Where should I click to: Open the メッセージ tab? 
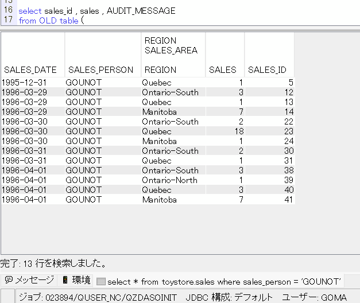(x=29, y=280)
